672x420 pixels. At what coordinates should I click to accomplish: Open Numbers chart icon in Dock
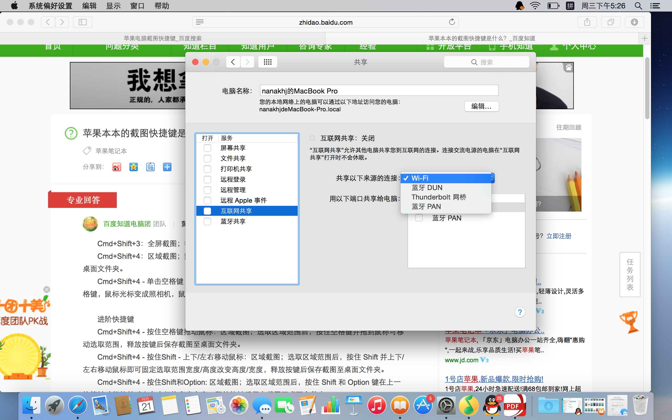point(331,406)
